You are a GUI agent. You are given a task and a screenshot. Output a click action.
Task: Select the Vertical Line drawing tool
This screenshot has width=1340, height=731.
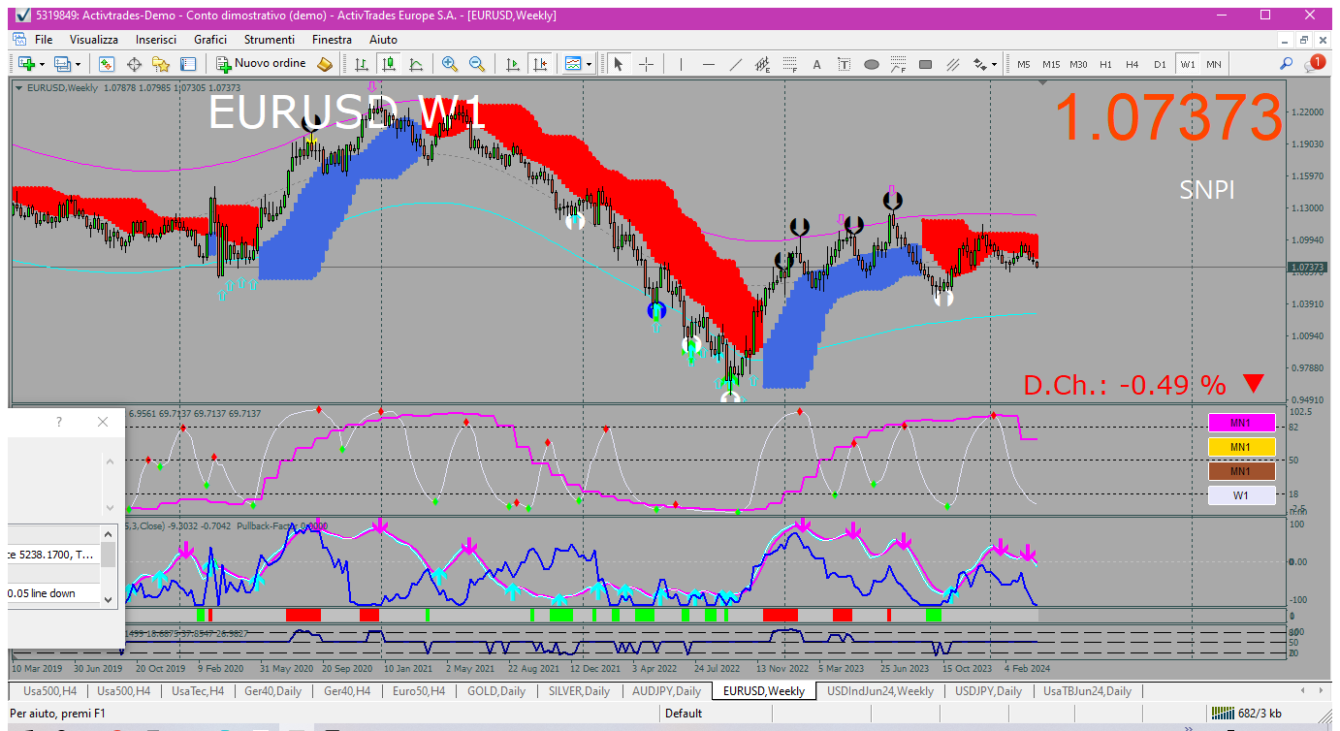point(682,64)
